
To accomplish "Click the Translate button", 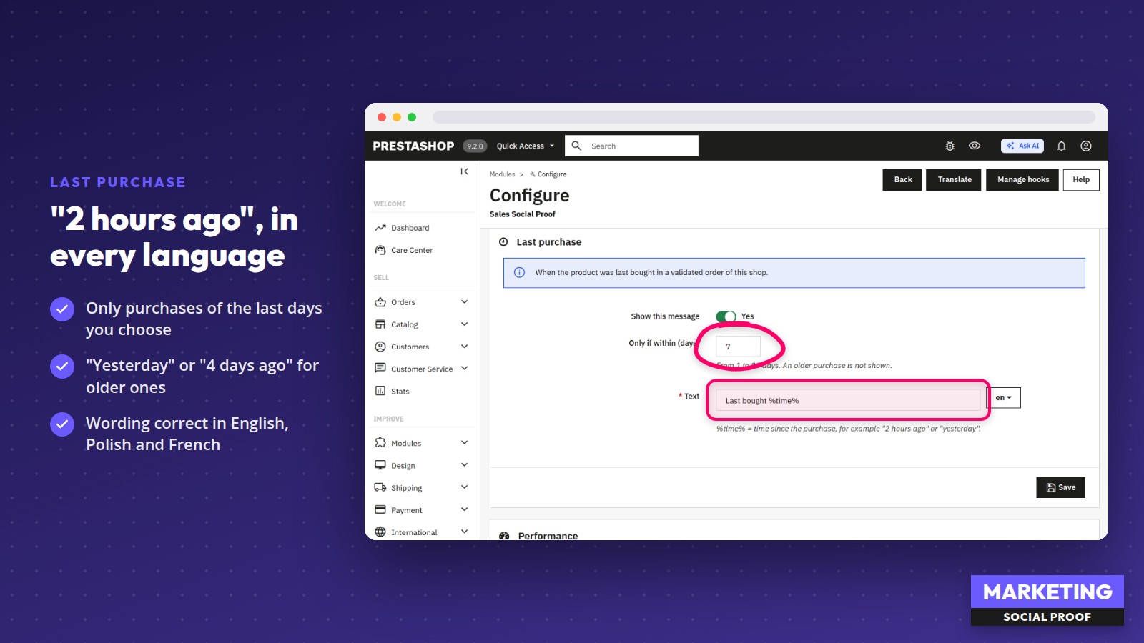I will coord(954,180).
